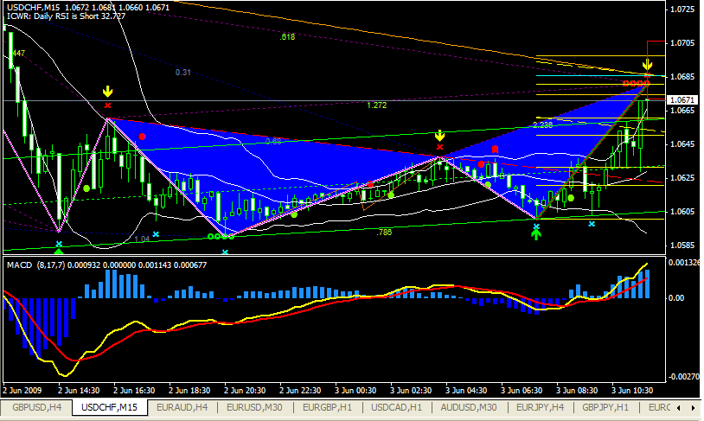
Task: Click the 1.0605 price scale value
Action: coord(682,212)
